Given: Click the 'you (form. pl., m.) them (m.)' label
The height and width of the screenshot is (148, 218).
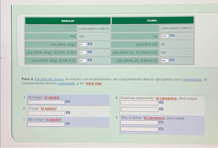Looking at the screenshot, I should pos(135,52).
